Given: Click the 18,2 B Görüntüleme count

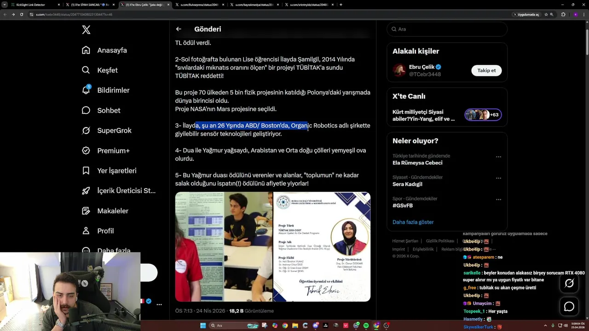Looking at the screenshot, I should [x=251, y=311].
